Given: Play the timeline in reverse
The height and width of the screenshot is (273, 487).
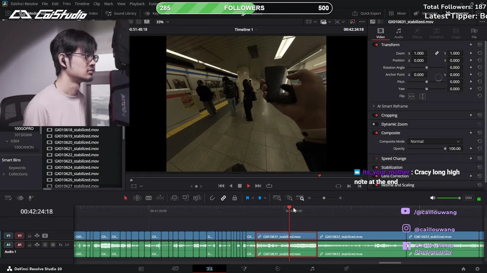Looking at the screenshot, I should (x=231, y=186).
